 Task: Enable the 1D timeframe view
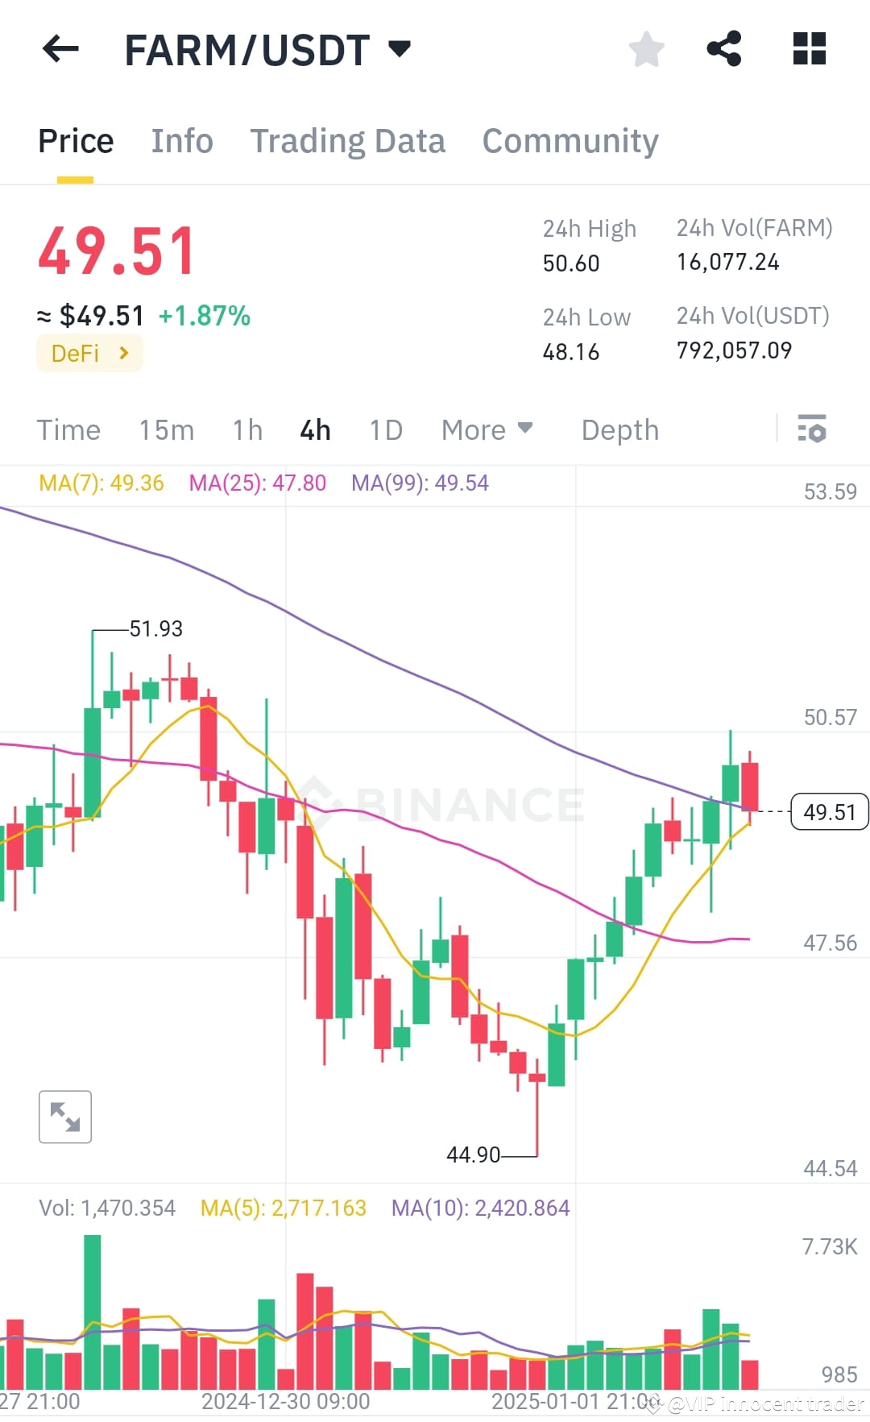[385, 430]
